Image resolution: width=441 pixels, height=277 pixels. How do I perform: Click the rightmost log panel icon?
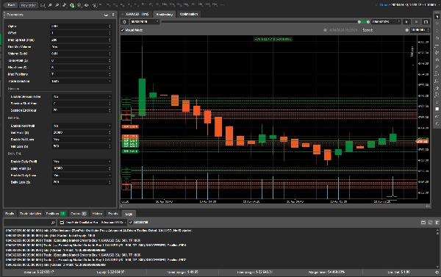pyautogui.click(x=437, y=223)
